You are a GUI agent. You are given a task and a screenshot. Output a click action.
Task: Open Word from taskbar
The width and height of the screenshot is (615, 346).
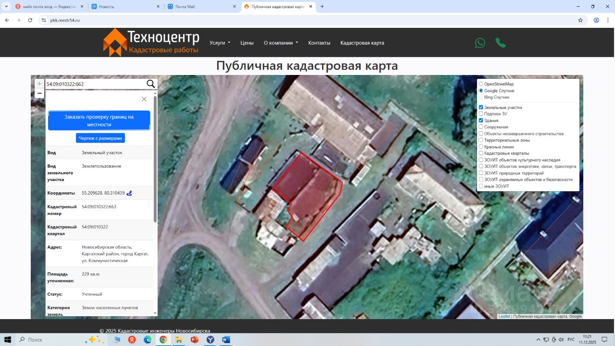click(226, 340)
